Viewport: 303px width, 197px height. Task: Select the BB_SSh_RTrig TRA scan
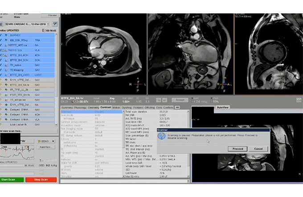pos(28,40)
